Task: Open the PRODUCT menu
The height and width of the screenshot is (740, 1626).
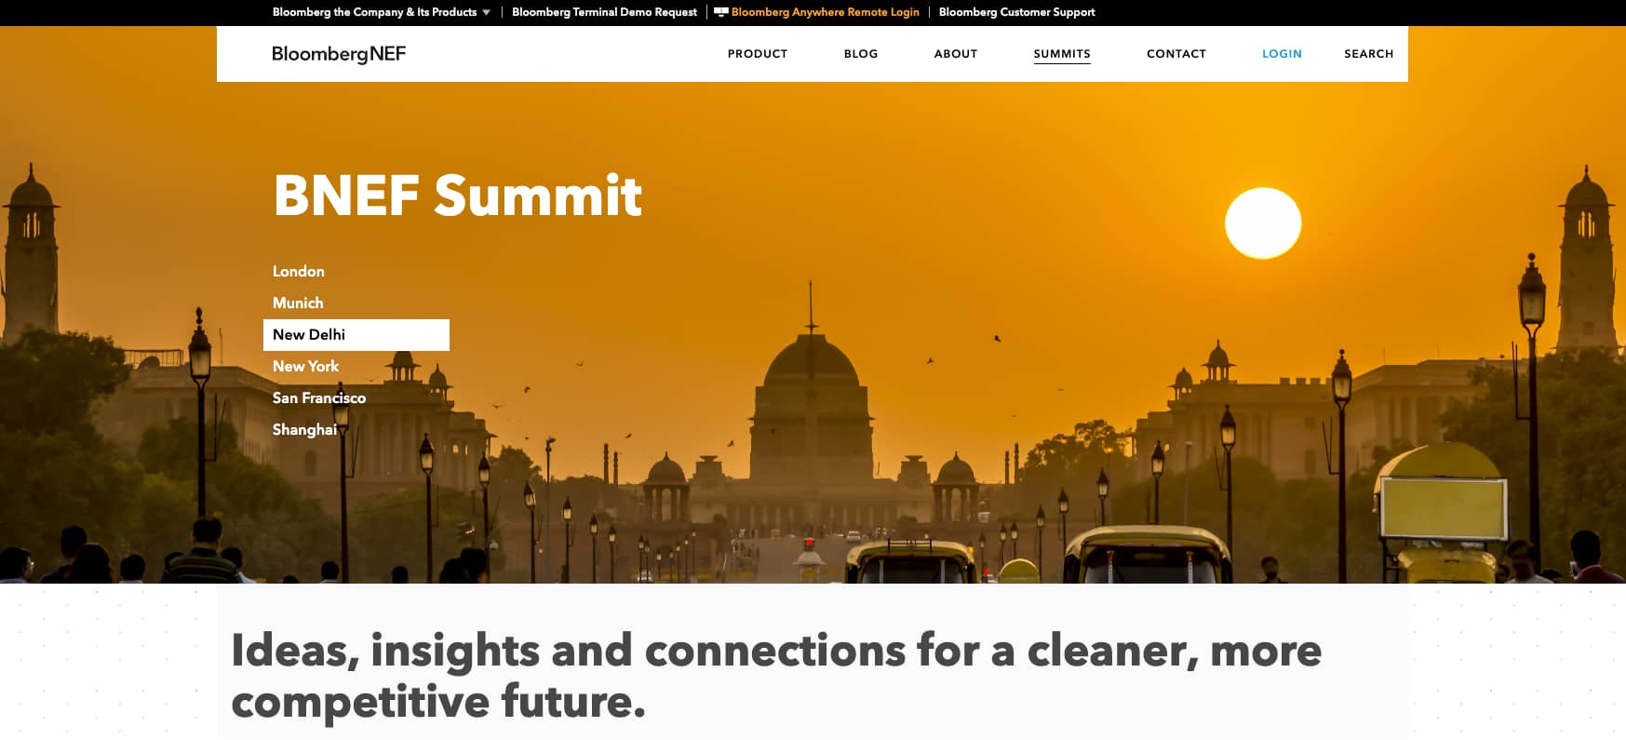Action: coord(758,54)
